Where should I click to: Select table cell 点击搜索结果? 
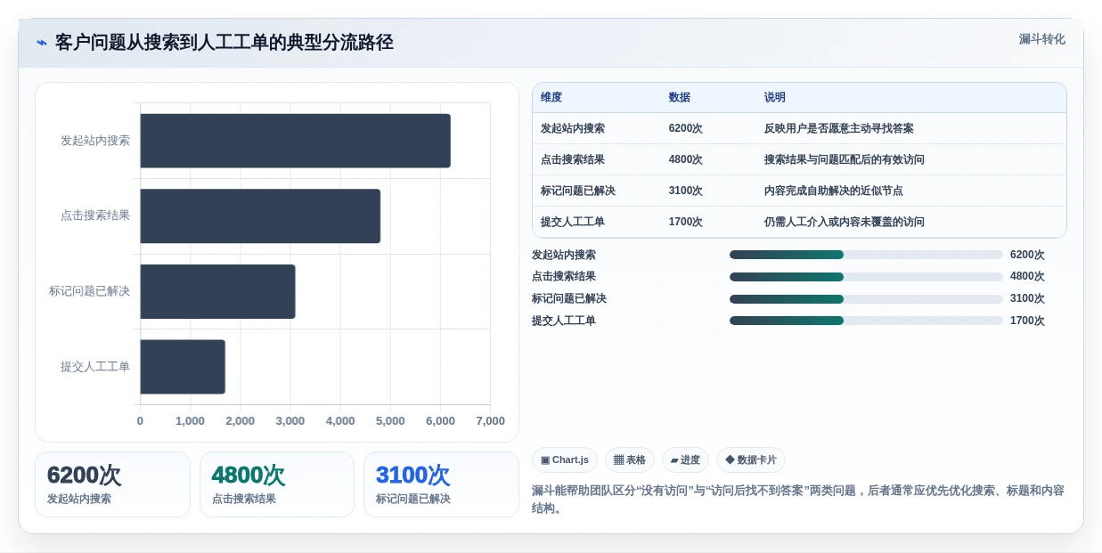573,159
